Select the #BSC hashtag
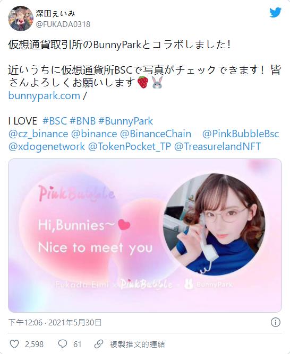Screen dimensions: 290x354 [x=55, y=121]
